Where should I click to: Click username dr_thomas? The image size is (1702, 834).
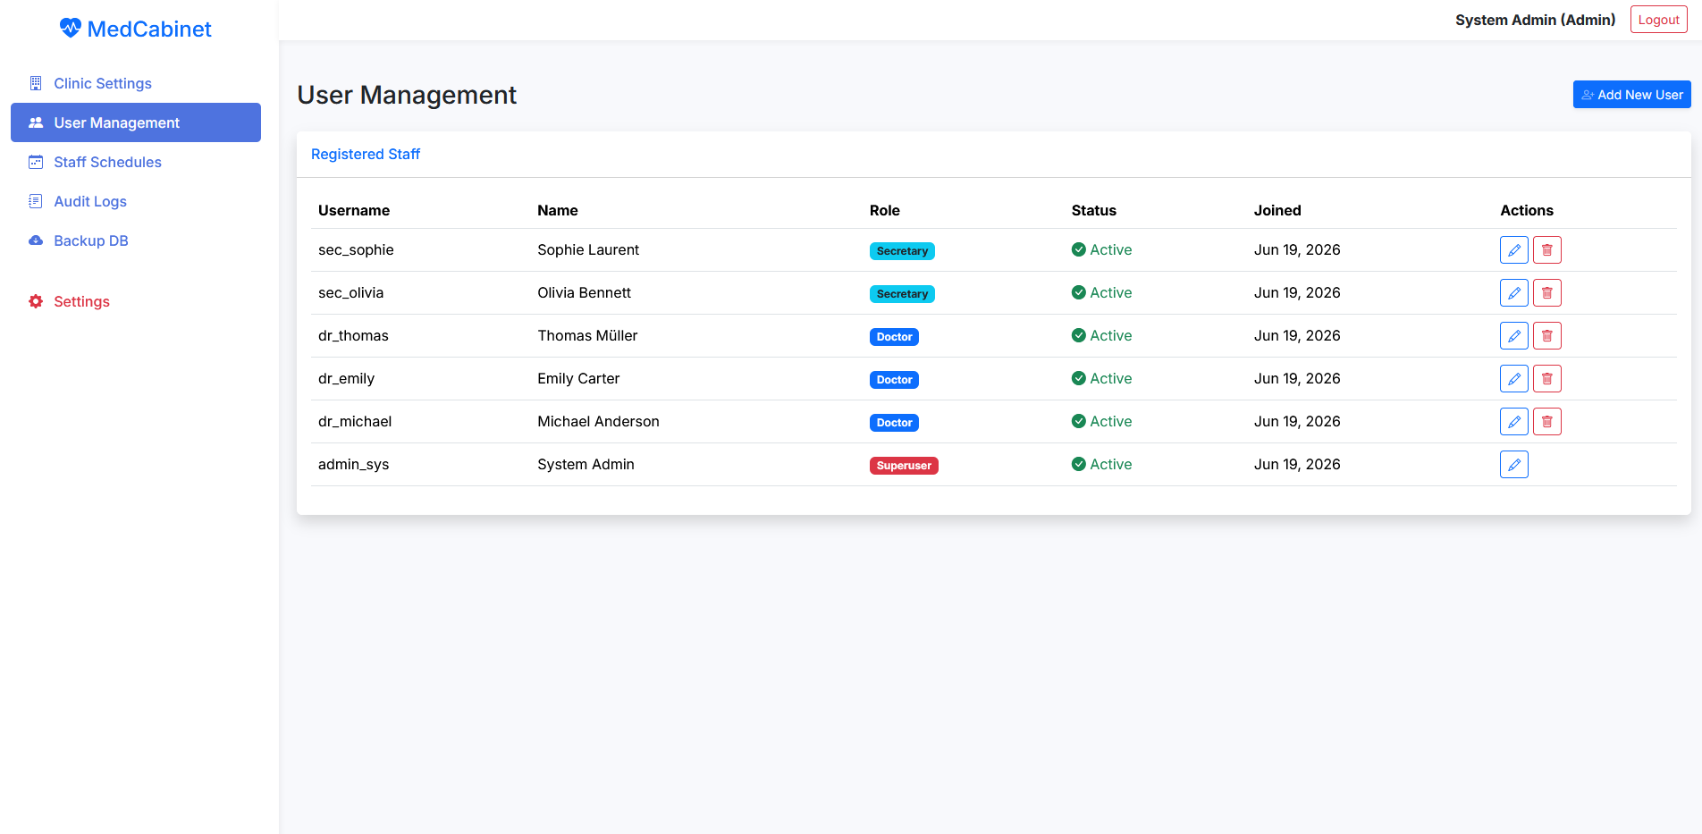coord(353,336)
